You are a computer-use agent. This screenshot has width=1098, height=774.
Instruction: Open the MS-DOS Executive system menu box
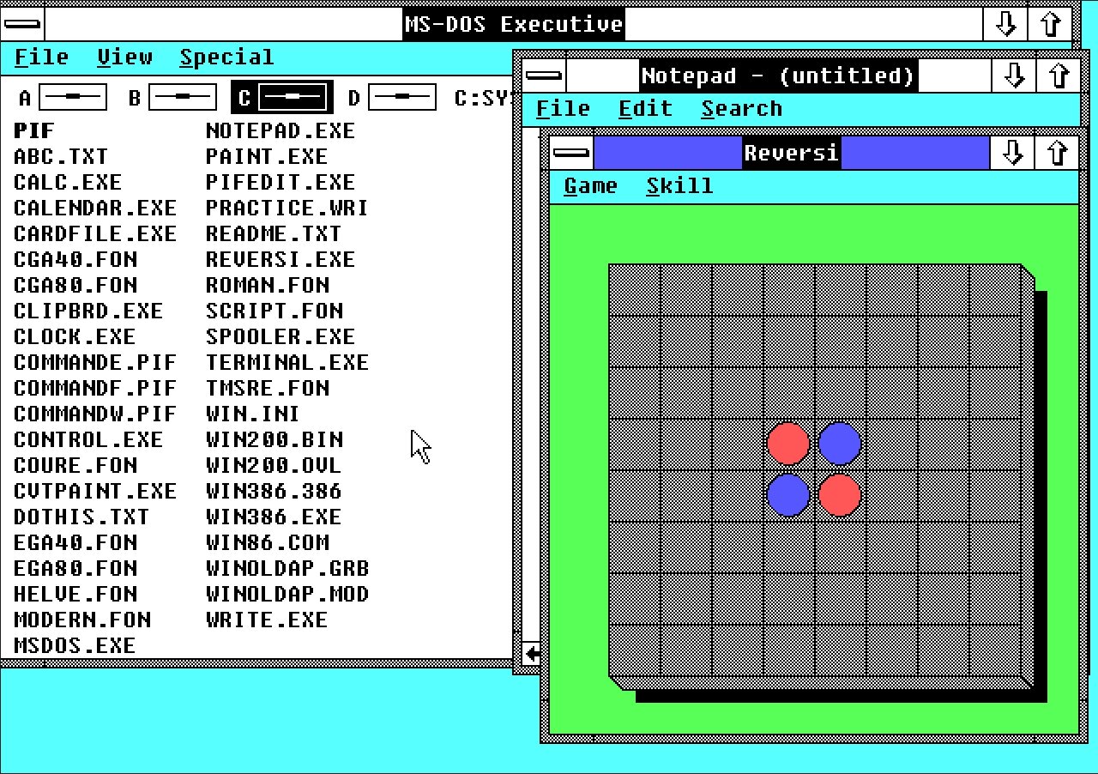22,23
